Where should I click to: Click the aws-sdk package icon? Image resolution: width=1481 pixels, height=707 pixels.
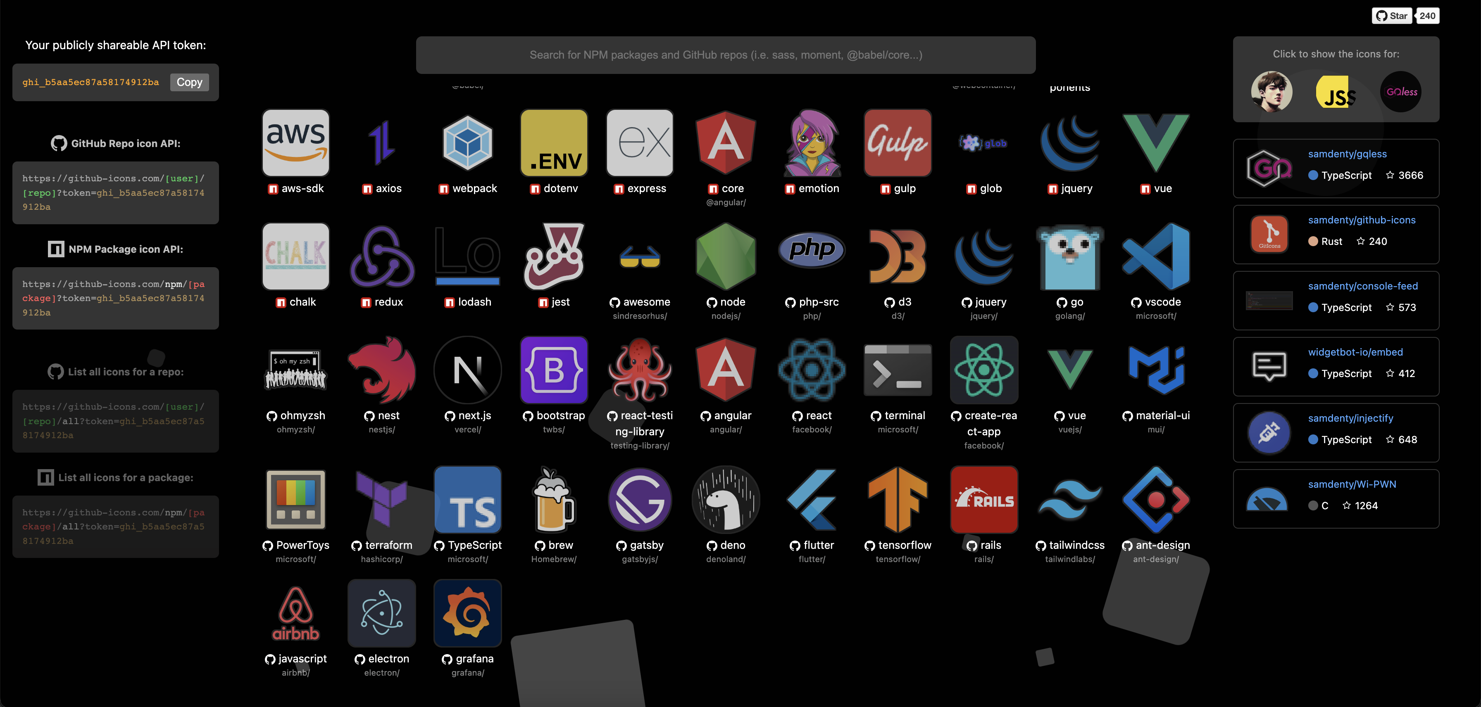pos(295,142)
